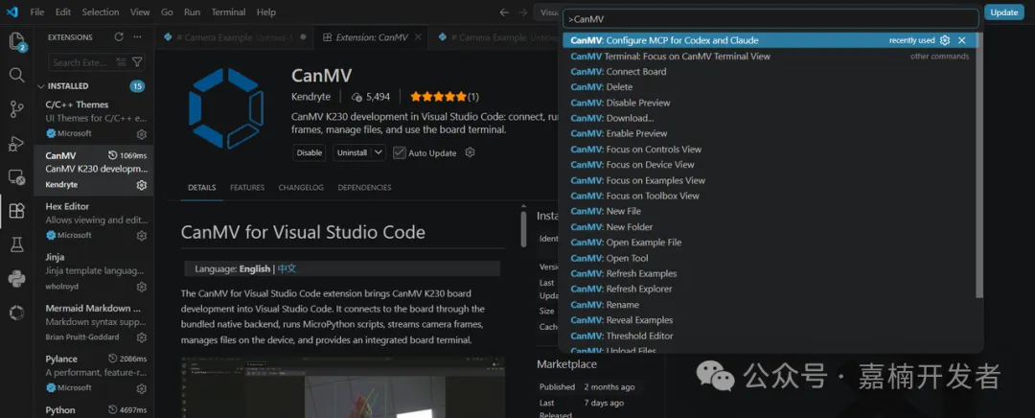
Task: Switch README language to 中文
Action: pos(287,268)
